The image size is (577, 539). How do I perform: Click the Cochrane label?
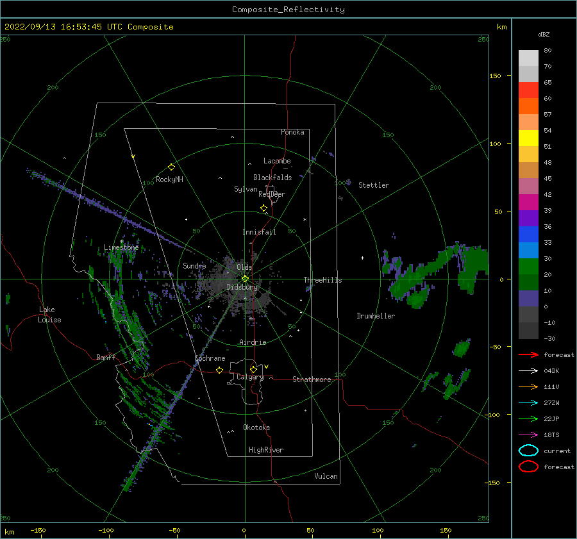click(x=210, y=358)
